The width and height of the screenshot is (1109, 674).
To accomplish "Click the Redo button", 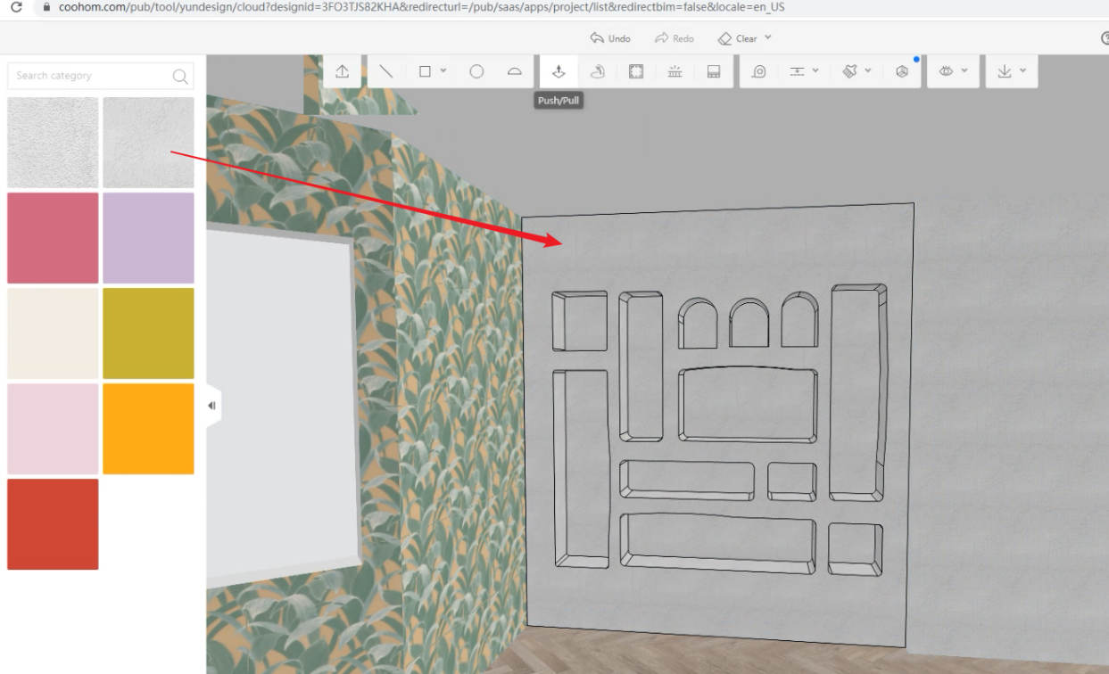I will click(x=674, y=38).
